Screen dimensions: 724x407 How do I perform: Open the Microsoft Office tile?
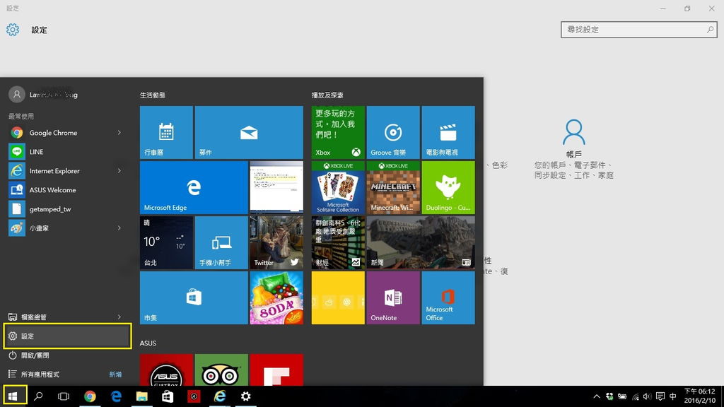(448, 297)
